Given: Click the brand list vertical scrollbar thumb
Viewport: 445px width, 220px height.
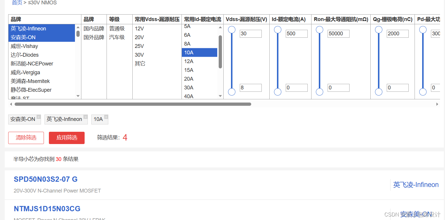Looking at the screenshot, I should click(x=78, y=33).
